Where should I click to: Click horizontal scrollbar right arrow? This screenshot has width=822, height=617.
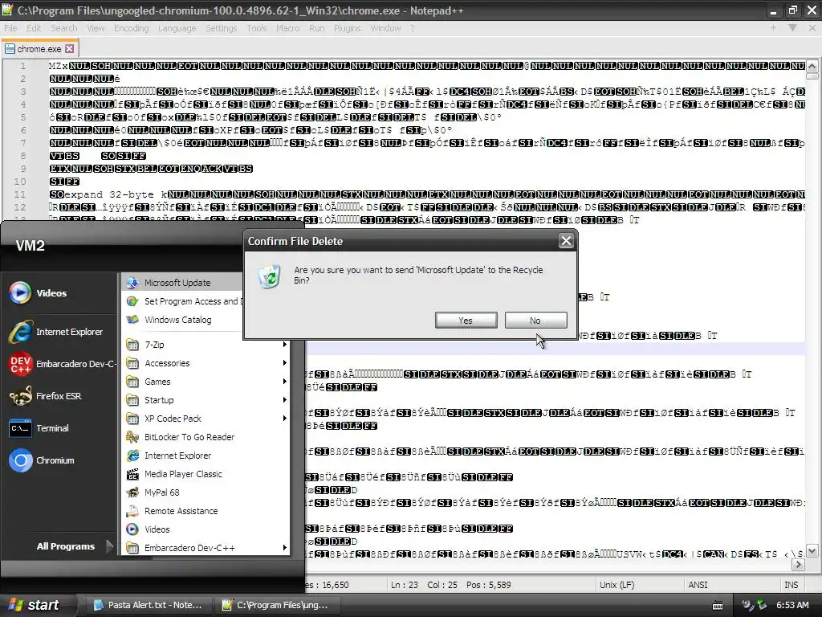point(798,565)
